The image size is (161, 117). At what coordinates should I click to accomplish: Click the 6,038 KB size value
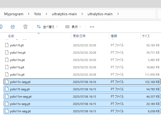154,111
